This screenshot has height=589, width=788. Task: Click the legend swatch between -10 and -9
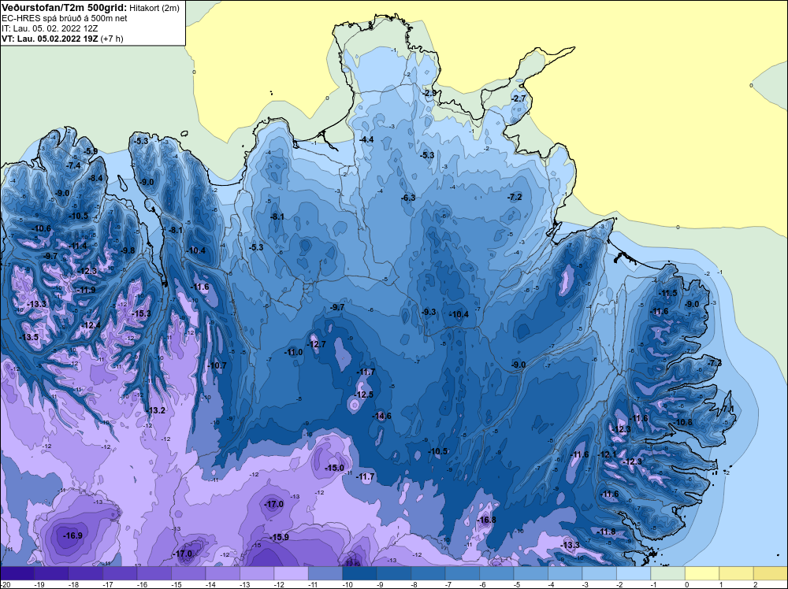360,573
